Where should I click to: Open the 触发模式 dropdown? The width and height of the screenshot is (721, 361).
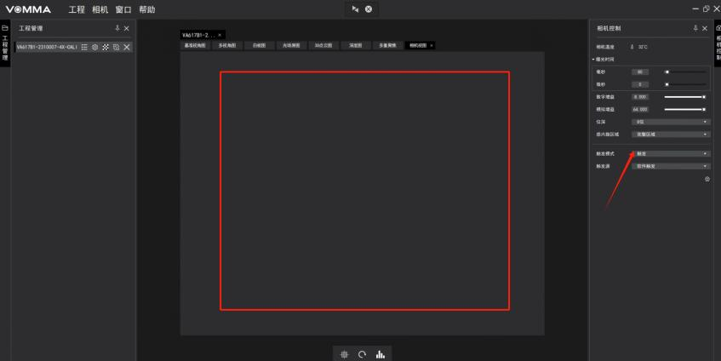pyautogui.click(x=671, y=153)
